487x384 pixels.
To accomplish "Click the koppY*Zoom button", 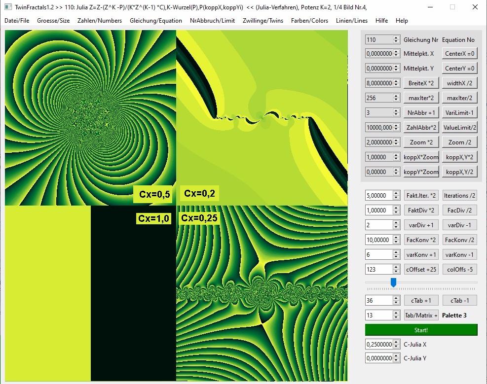I will pos(421,172).
